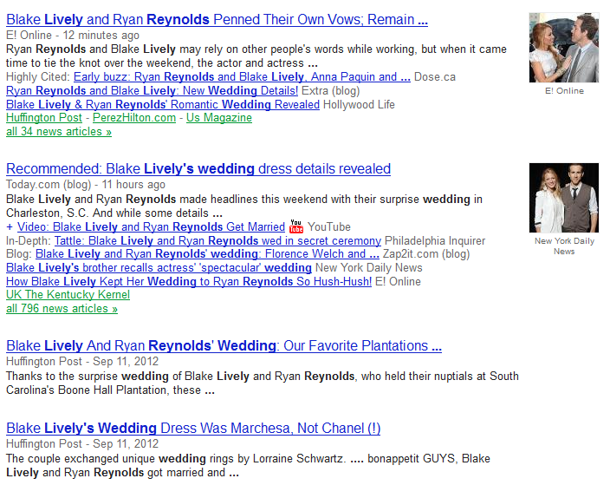Open 'Romantic Wedding Revealed' Hollywood Life link
The width and height of the screenshot is (610, 485).
(163, 105)
